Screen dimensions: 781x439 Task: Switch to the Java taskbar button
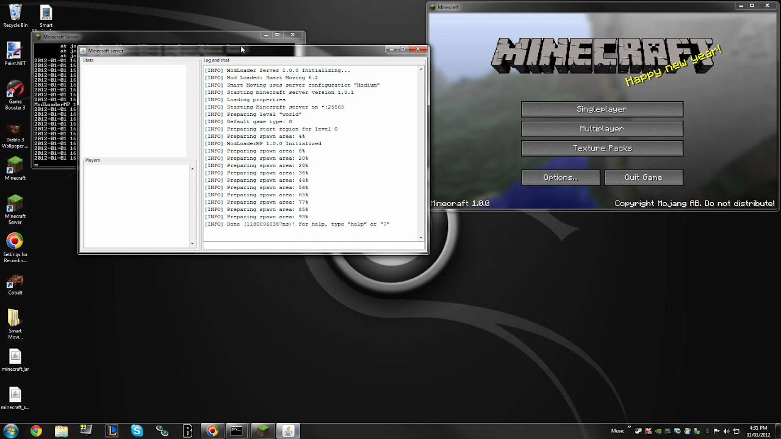tap(288, 431)
